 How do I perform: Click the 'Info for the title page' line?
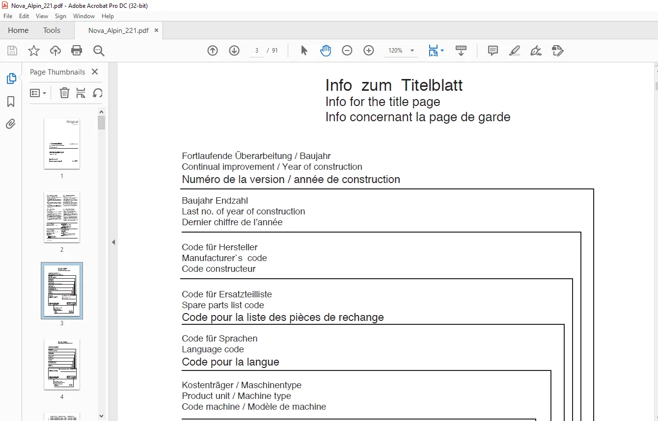383,102
